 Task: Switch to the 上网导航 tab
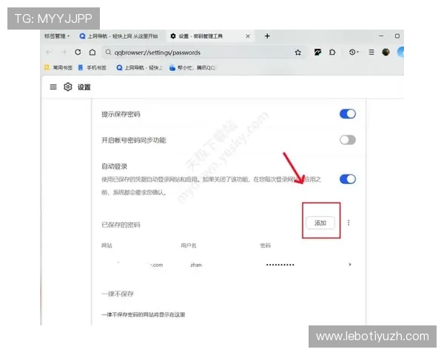[x=119, y=36]
